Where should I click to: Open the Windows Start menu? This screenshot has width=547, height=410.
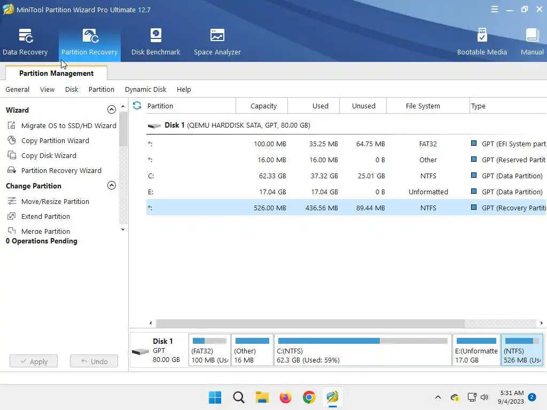215,397
